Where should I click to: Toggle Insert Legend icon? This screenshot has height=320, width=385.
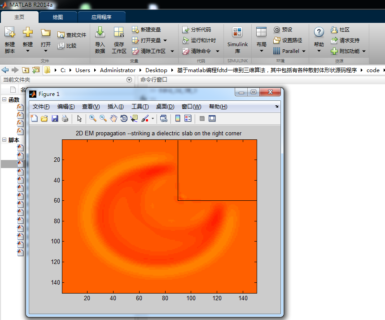point(188,119)
